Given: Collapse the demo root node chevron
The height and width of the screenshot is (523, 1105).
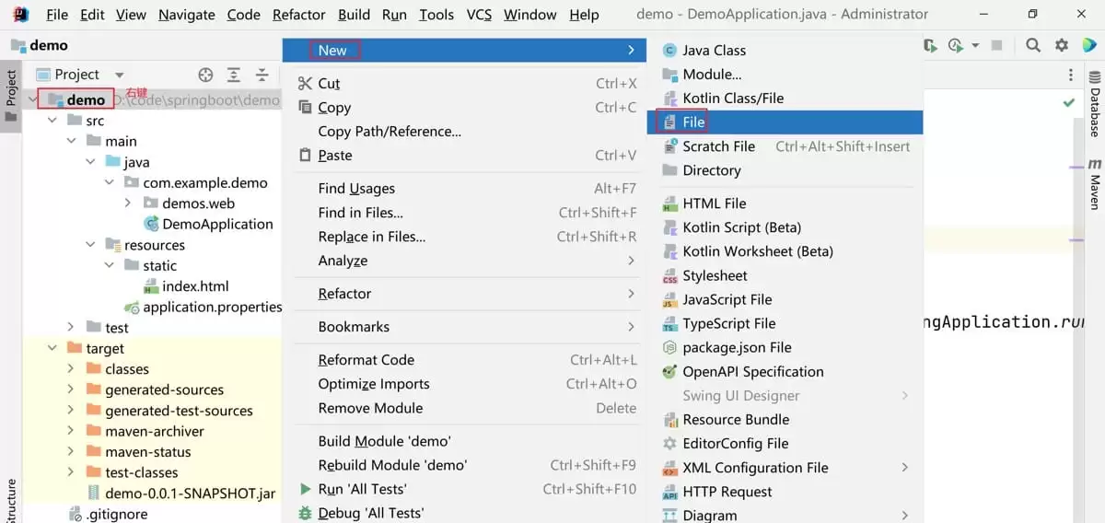Looking at the screenshot, I should [x=33, y=99].
